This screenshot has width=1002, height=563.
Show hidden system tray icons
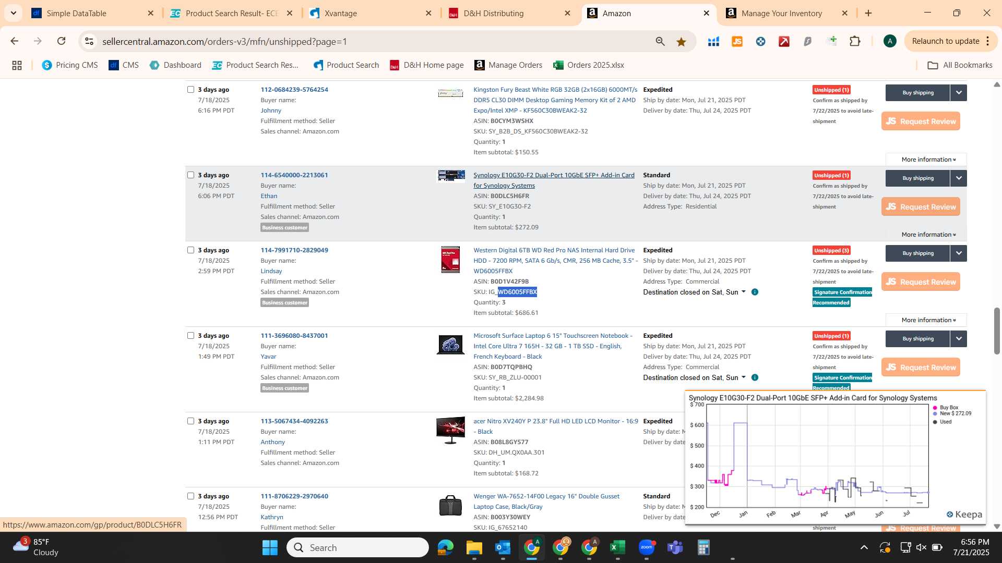[864, 547]
